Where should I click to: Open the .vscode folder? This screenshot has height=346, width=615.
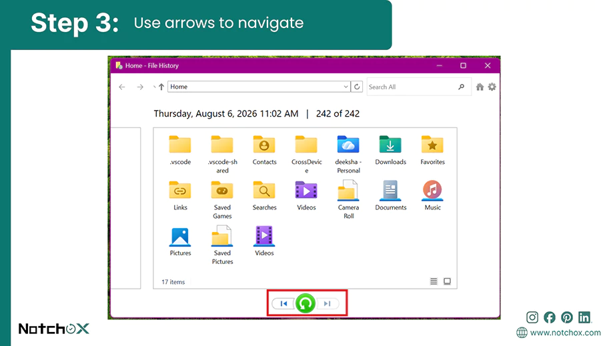(x=180, y=151)
